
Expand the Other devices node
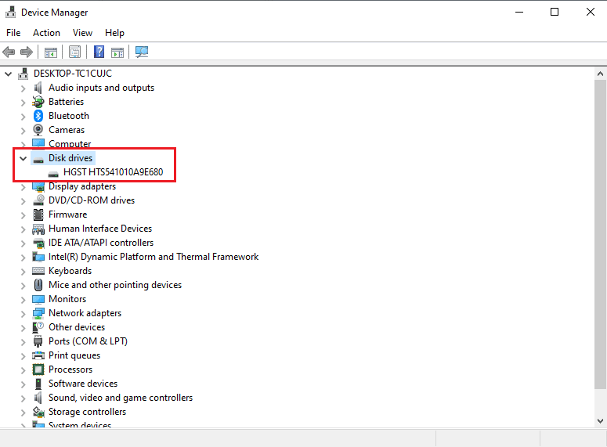pyautogui.click(x=23, y=328)
